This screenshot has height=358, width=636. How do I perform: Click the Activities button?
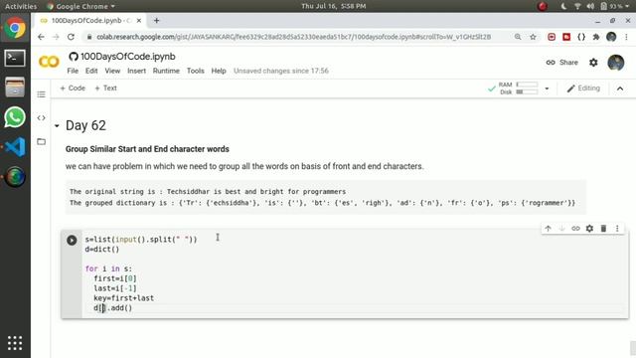tap(21, 6)
